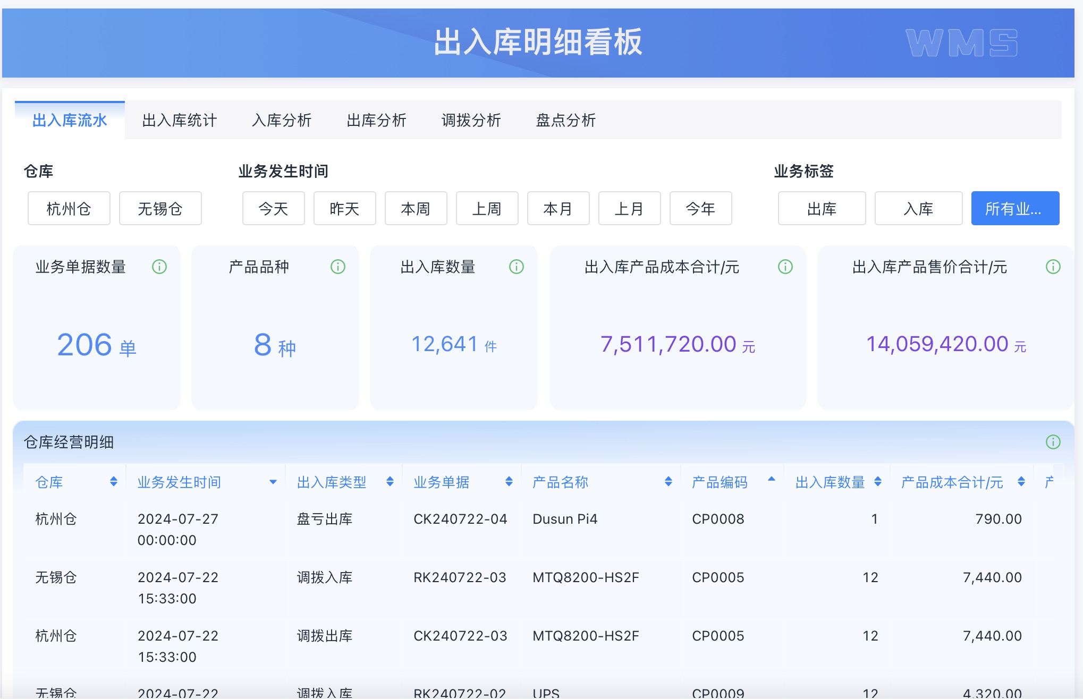Toggle the 杭州仓 warehouse filter
Viewport: 1083px width, 699px height.
click(69, 209)
